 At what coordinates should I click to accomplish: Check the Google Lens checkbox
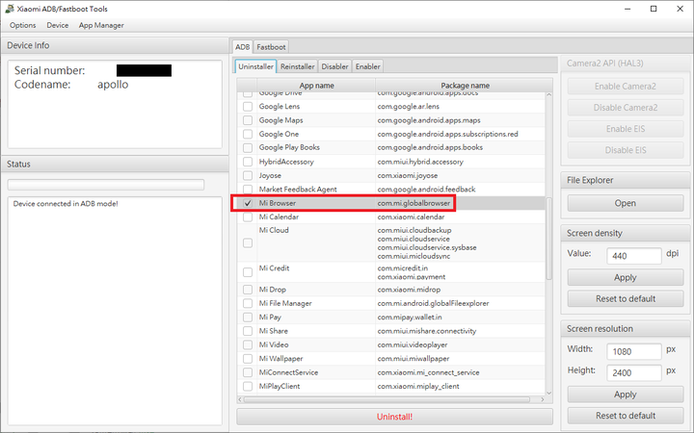coord(248,107)
